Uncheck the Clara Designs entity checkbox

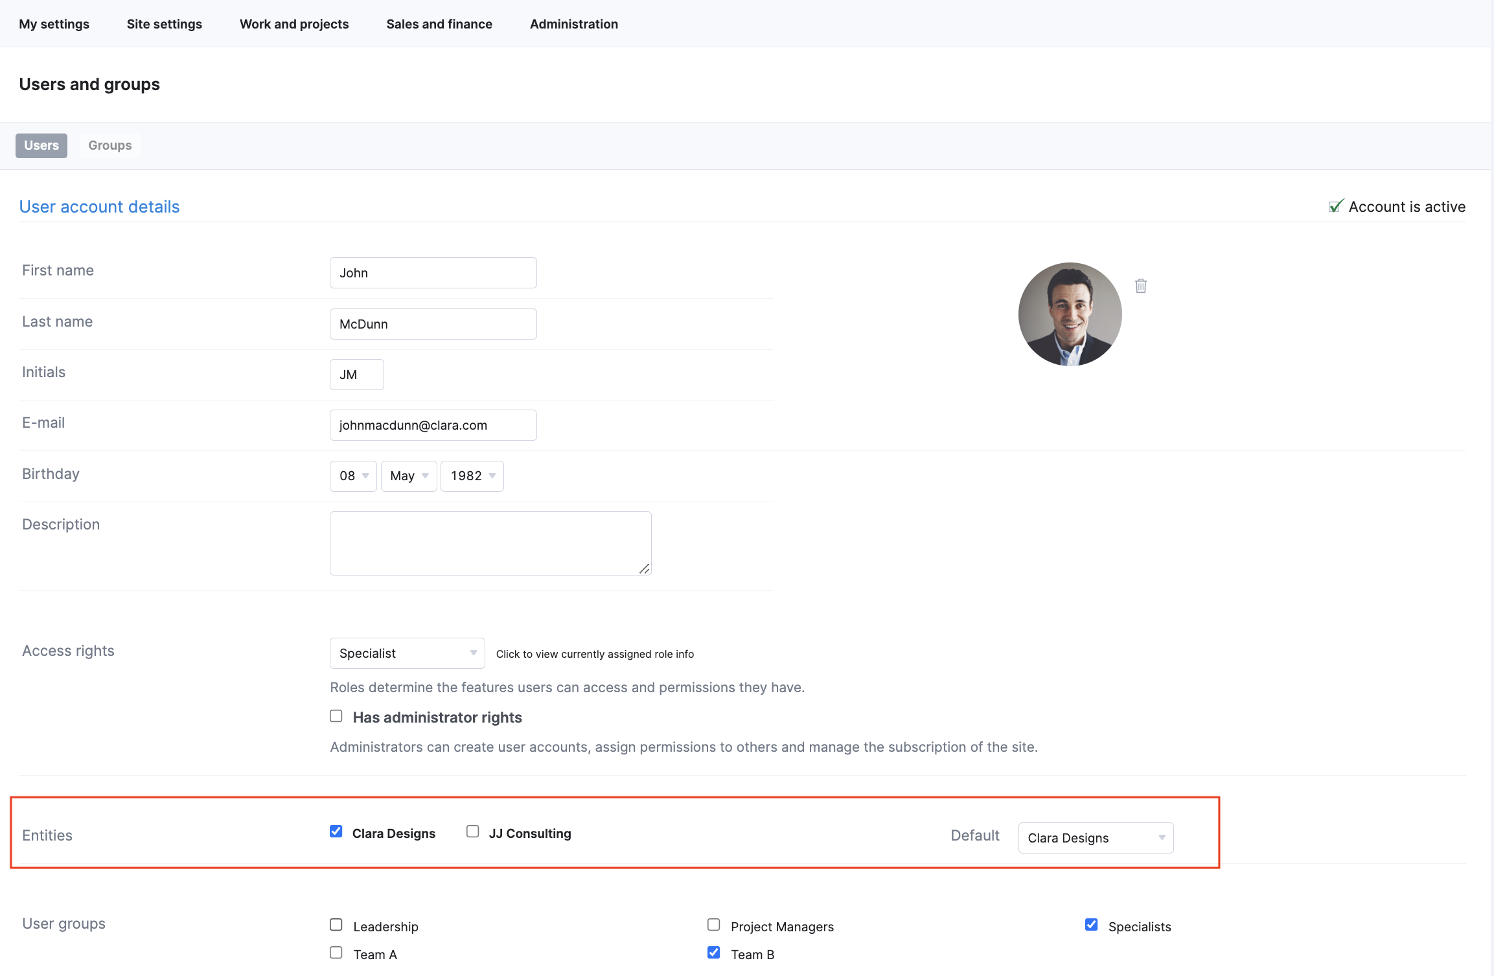pos(336,831)
